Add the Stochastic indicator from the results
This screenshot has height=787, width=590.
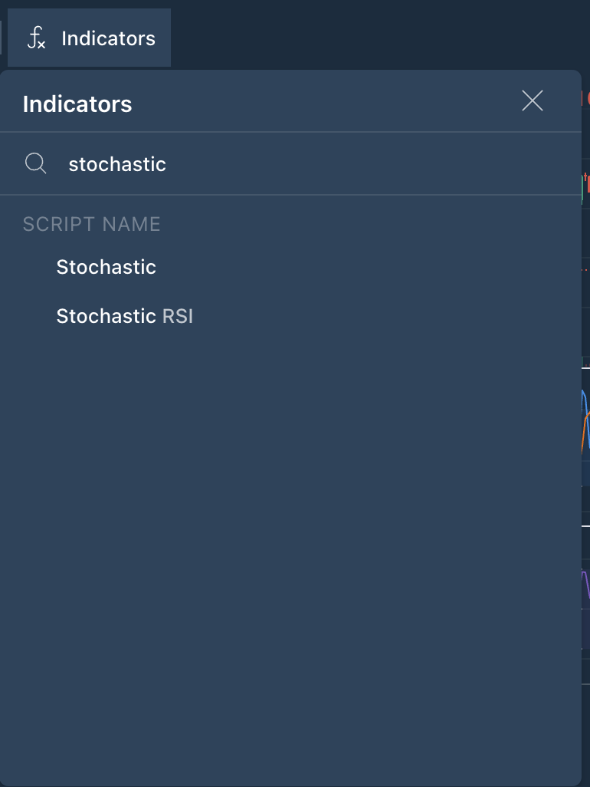(x=106, y=267)
